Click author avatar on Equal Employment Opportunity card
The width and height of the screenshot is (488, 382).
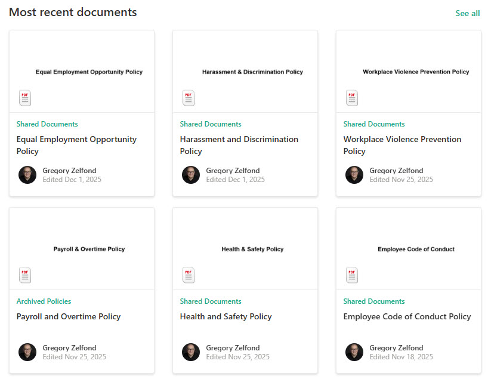27,175
